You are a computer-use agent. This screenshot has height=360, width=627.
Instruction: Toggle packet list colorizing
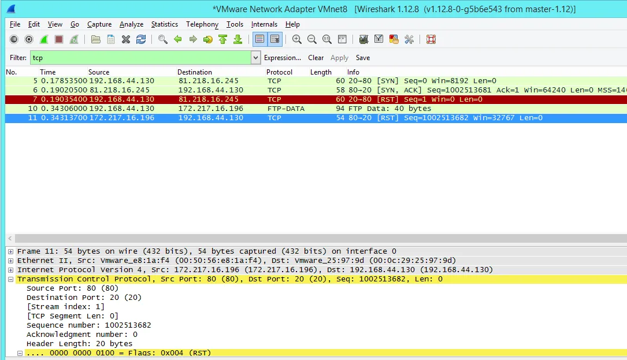click(x=259, y=39)
